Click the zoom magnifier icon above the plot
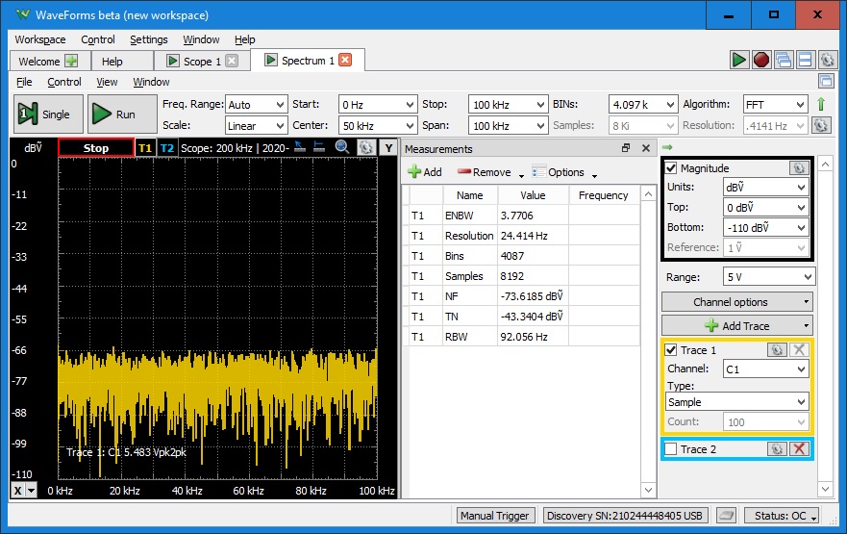 [x=341, y=147]
